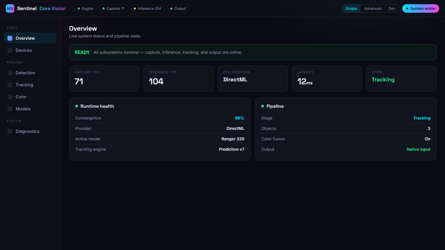The height and width of the screenshot is (250, 445).
Task: Go to the Devices page
Action: point(30,50)
